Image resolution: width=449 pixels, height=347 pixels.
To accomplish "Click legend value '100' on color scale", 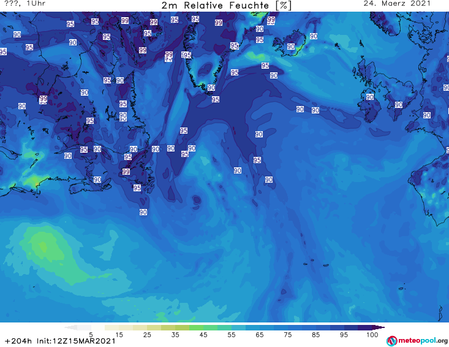I will tap(372, 335).
